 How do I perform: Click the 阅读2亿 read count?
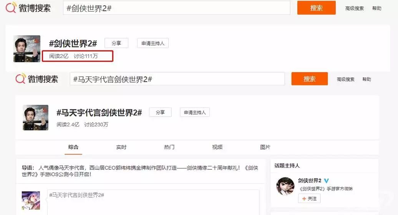(59, 56)
